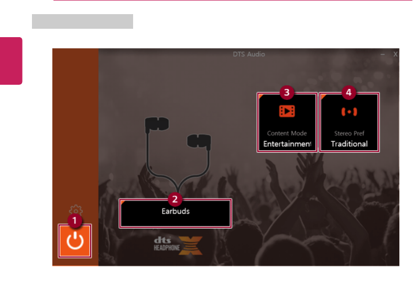This screenshot has width=414, height=282.
Task: Open the settings gear icon
Action: tap(76, 210)
